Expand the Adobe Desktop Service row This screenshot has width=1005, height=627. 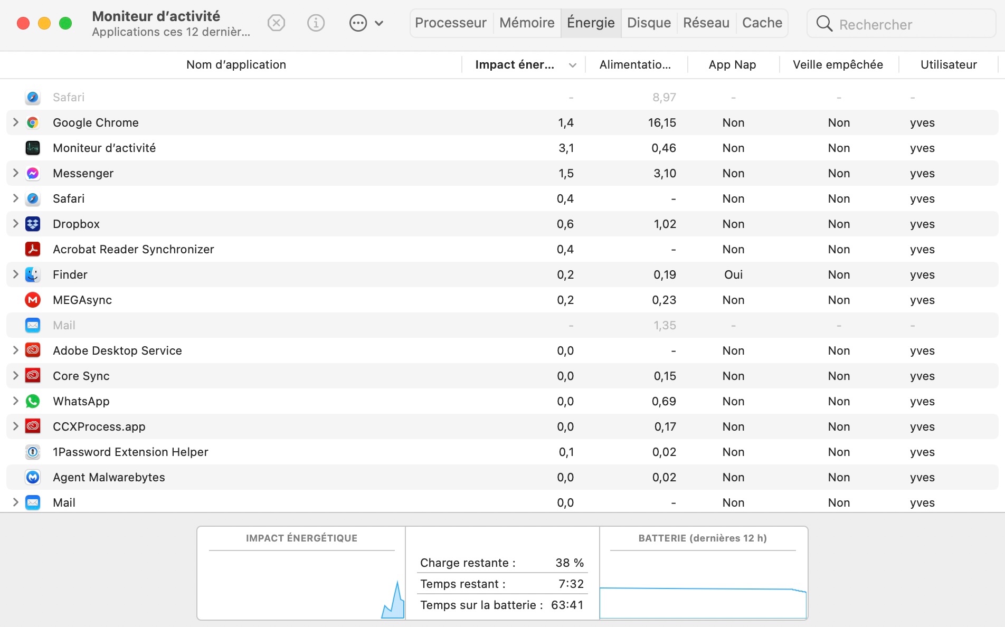click(x=15, y=350)
